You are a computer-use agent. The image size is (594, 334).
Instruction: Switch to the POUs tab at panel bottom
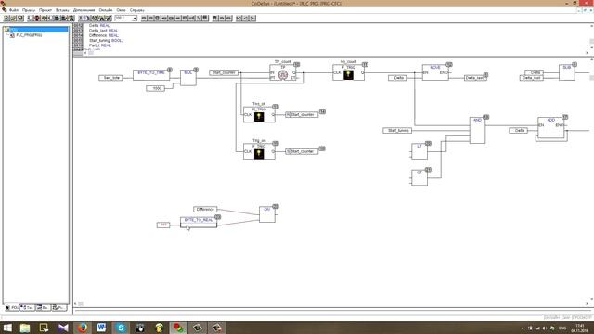[x=12, y=307]
